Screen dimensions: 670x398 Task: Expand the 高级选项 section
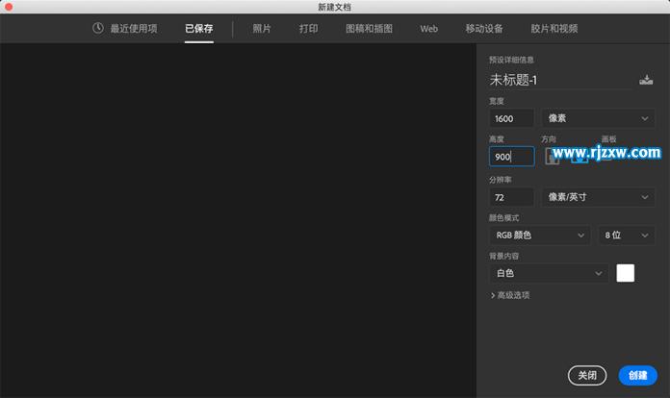coord(510,295)
